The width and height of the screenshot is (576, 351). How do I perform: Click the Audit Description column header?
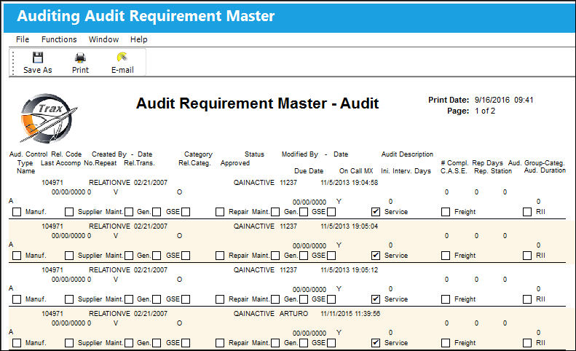(x=407, y=154)
